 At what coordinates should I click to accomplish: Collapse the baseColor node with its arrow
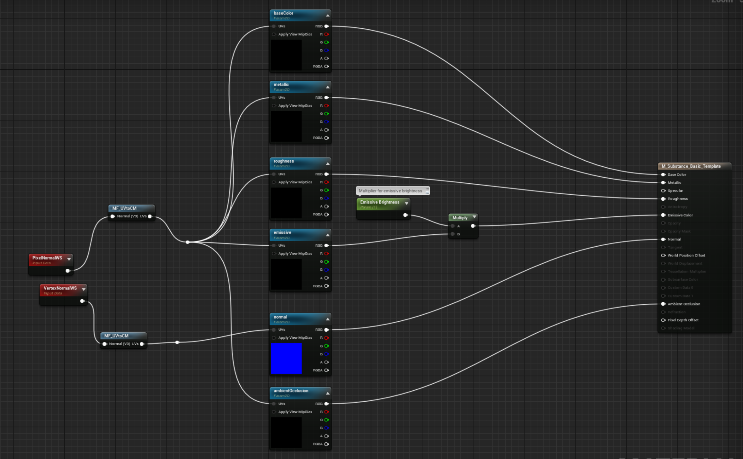pyautogui.click(x=328, y=15)
